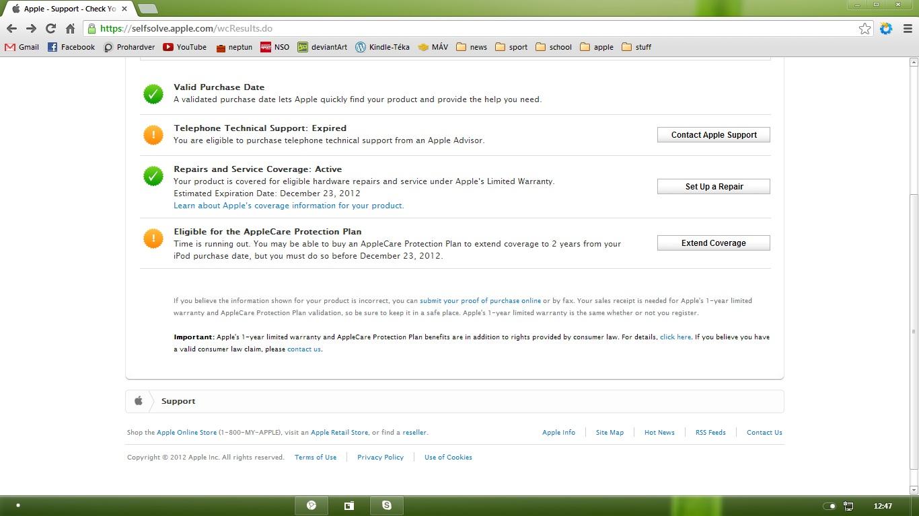Open the Contact Us footer link

click(764, 433)
